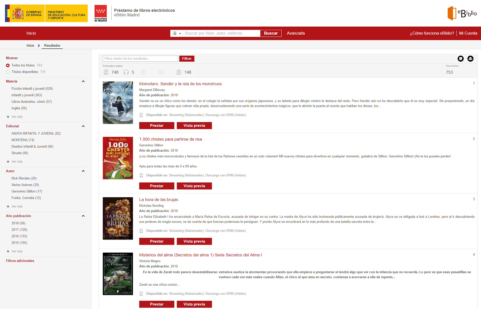The height and width of the screenshot is (309, 481).
Task: Click the main search input field
Action: [221, 33]
